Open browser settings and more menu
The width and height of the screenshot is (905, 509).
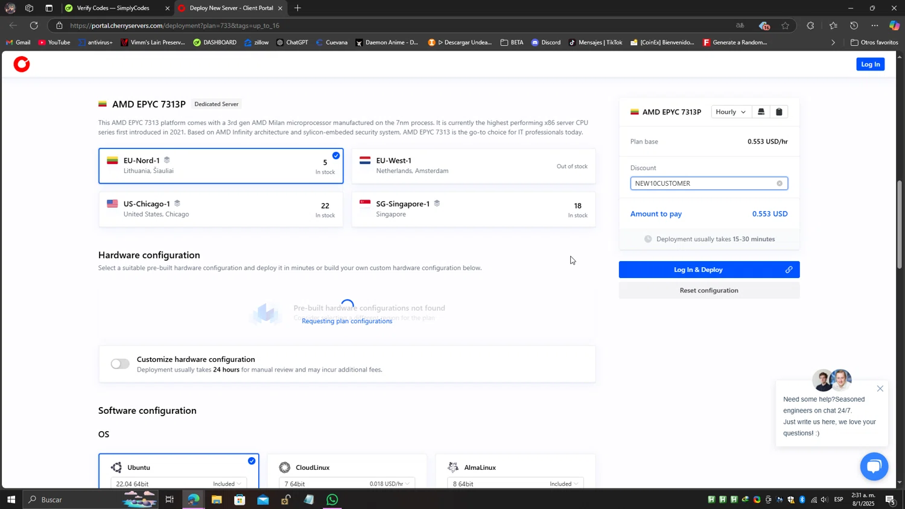tap(875, 25)
